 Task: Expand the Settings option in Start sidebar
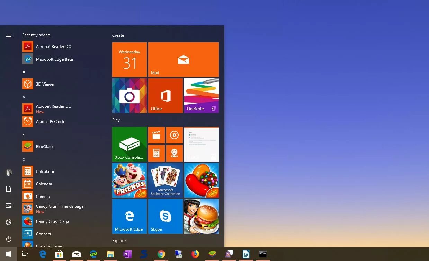[8, 222]
